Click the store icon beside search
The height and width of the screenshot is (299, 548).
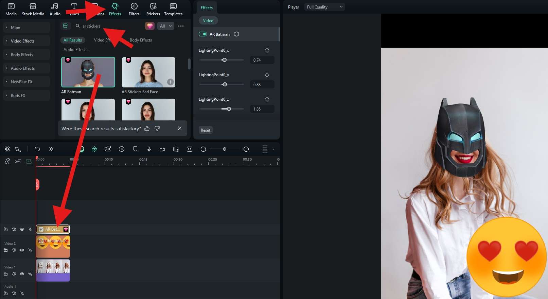tap(65, 26)
